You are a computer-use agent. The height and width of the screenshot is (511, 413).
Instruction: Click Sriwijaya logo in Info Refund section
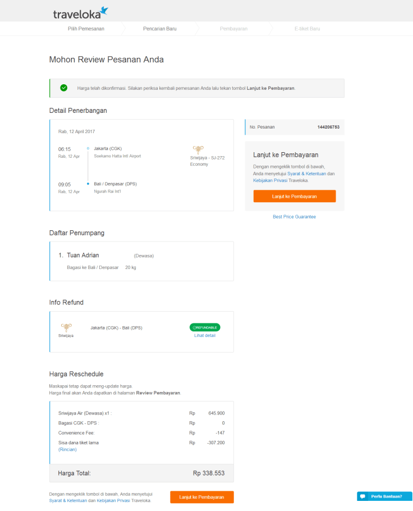pos(66,327)
